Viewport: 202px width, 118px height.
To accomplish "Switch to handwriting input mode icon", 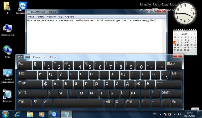I will (x=20, y=57).
